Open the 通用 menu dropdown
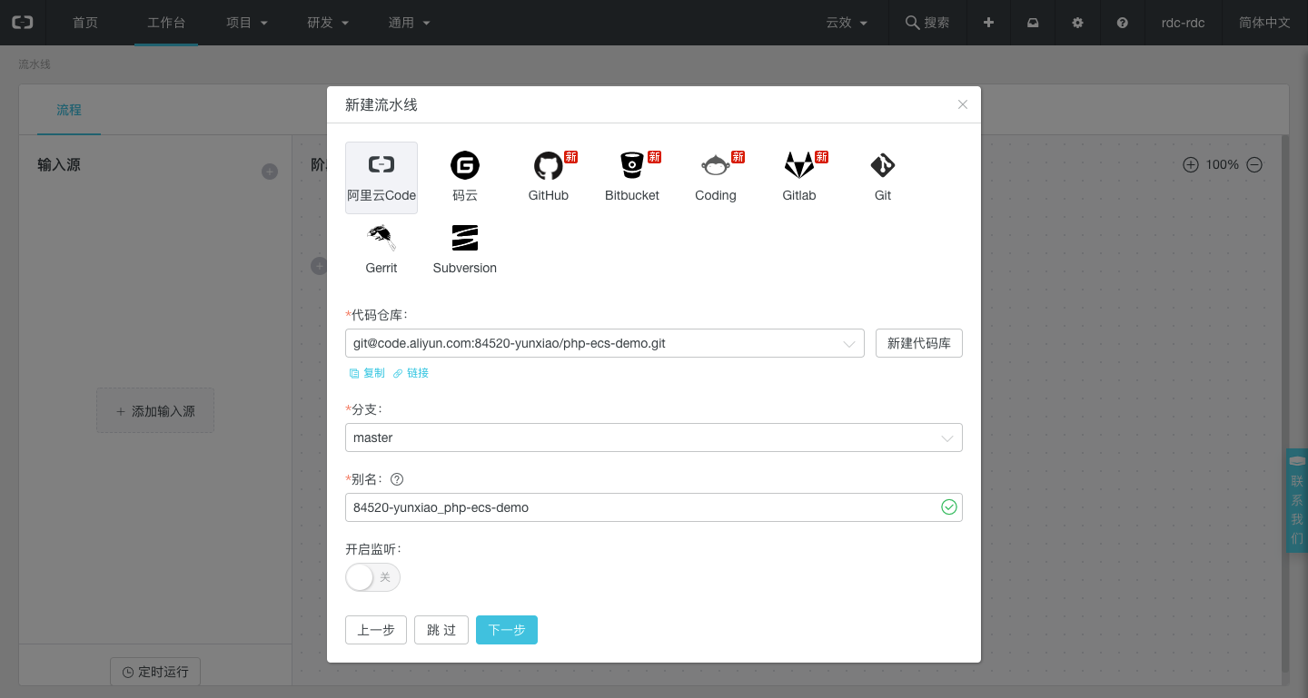Screen dimensions: 1308x698 pos(410,23)
